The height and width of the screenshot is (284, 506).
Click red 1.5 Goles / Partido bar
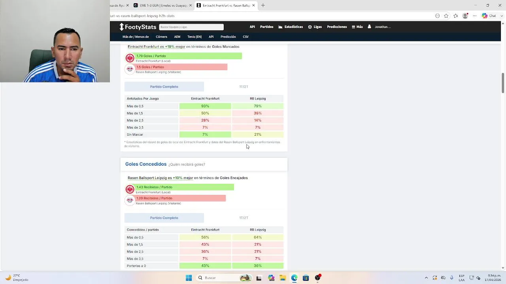(x=181, y=67)
